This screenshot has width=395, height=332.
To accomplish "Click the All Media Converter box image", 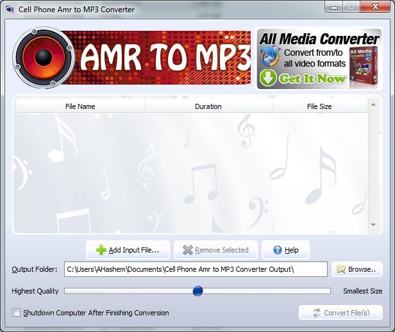I will point(364,67).
